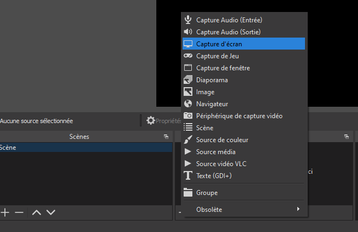
Task: Click the globe icon for Navigateur
Action: tap(188, 103)
